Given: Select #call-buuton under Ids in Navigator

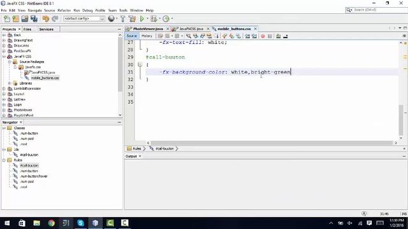Looking at the screenshot, I should 29,155.
